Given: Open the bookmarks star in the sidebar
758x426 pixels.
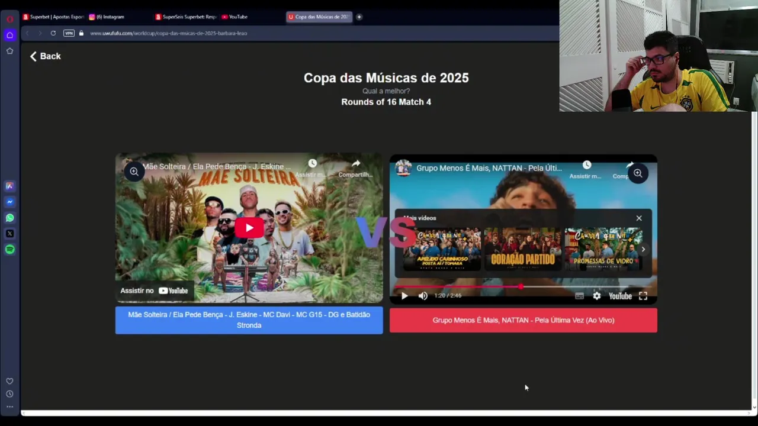Looking at the screenshot, I should point(9,51).
